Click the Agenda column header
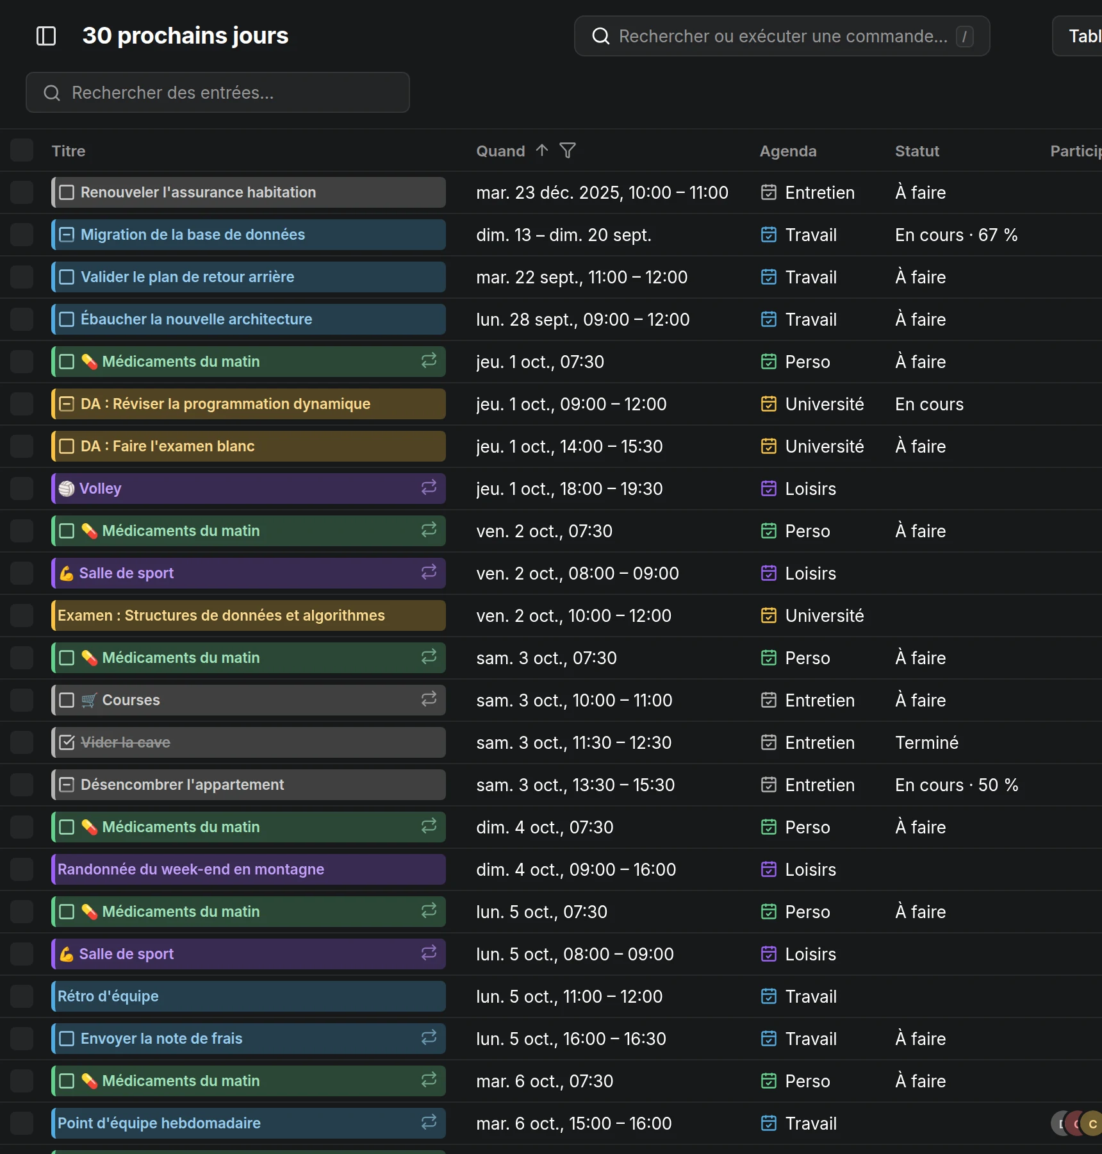 tap(788, 151)
